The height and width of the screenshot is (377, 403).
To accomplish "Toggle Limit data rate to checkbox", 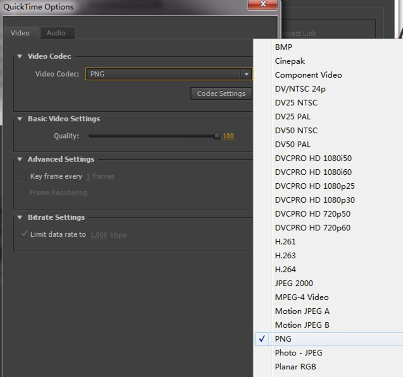I will pos(23,234).
